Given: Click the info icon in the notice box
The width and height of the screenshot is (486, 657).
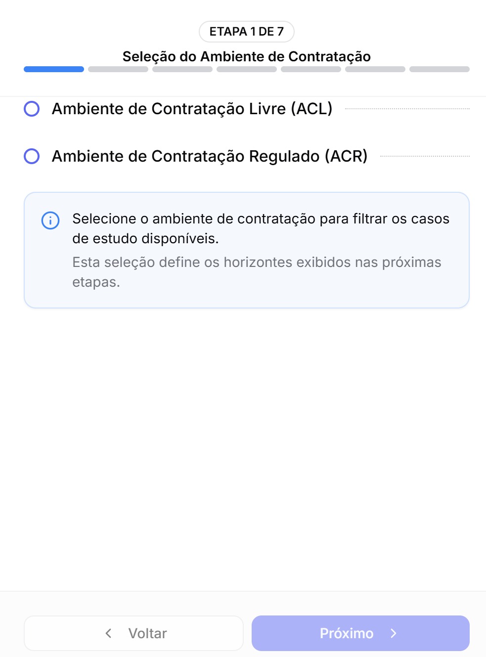Looking at the screenshot, I should 50,220.
